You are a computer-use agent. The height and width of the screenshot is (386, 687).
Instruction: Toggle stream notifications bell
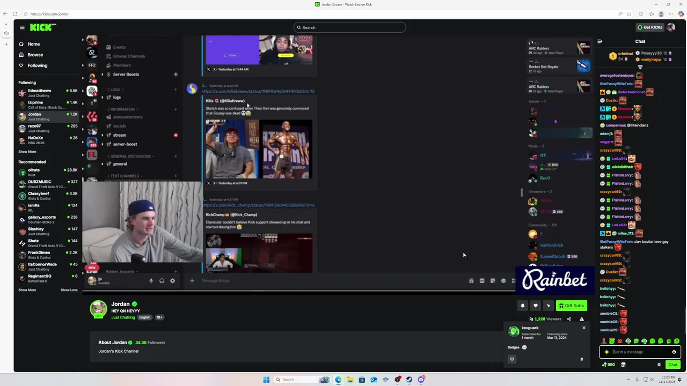tap(523, 306)
